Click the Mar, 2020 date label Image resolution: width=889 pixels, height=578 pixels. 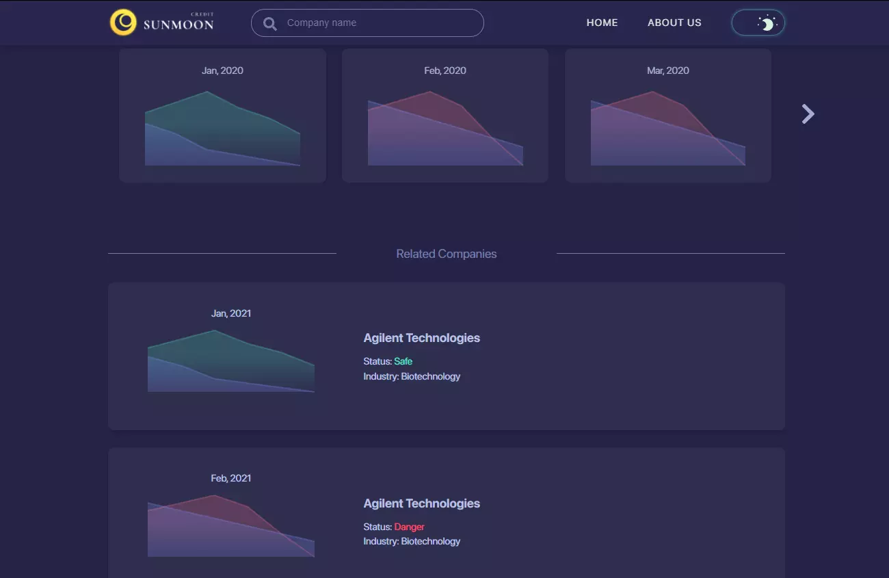tap(668, 70)
